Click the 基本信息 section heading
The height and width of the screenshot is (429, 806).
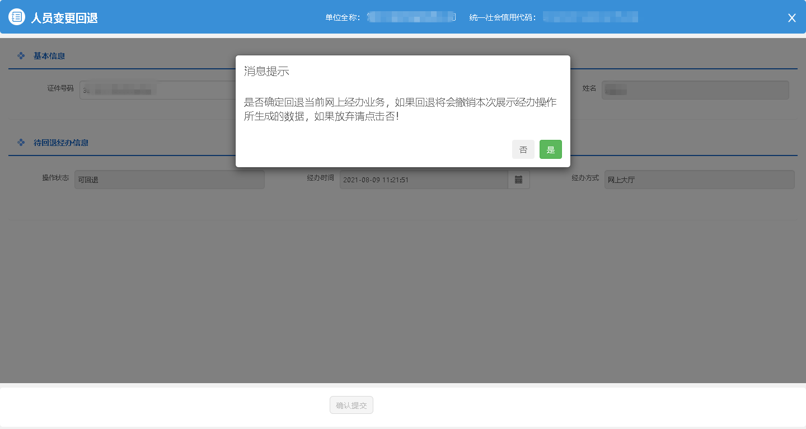click(49, 56)
